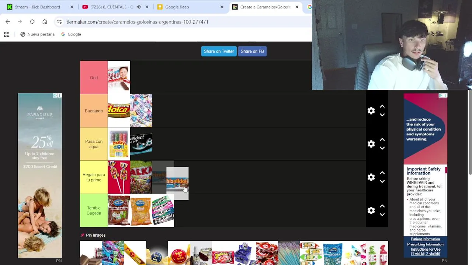
Task: Move Terrible Cagada tier down
Action: click(x=382, y=214)
